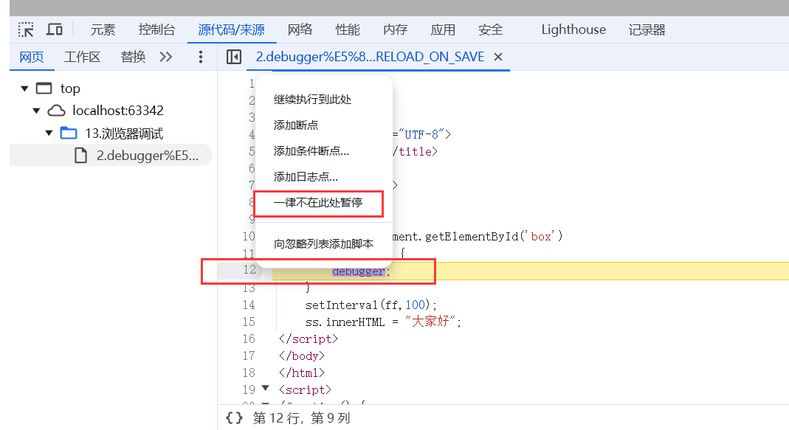789x430 pixels.
Task: Open the 网络 panel tab
Action: tap(300, 30)
